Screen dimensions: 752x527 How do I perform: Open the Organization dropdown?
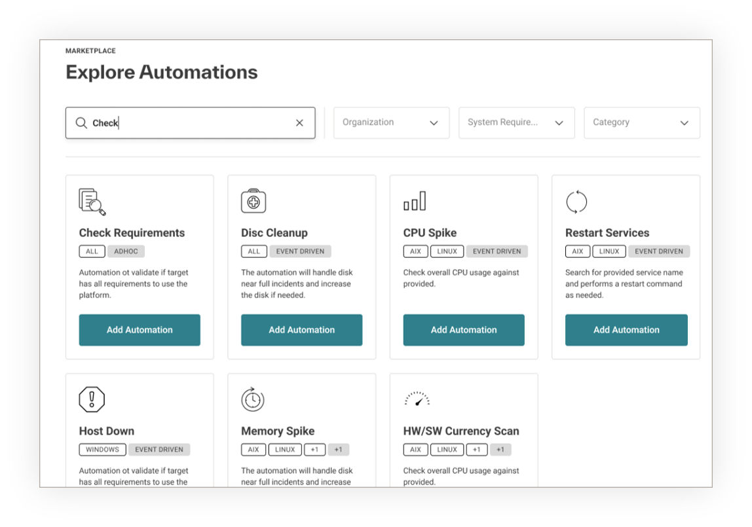tap(391, 123)
